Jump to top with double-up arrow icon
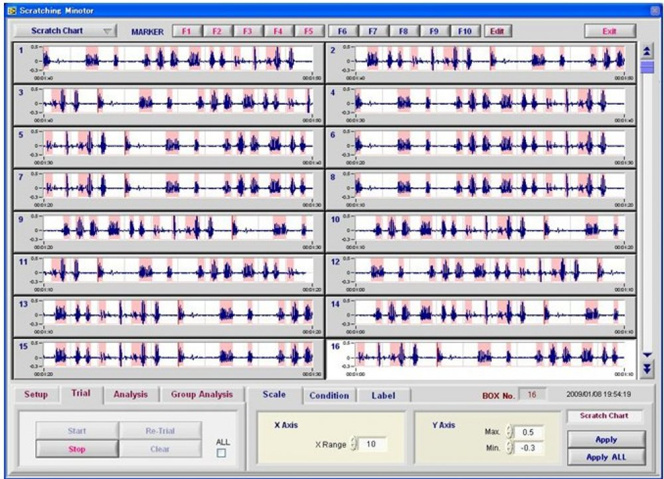This screenshot has width=664, height=479. pos(647,52)
